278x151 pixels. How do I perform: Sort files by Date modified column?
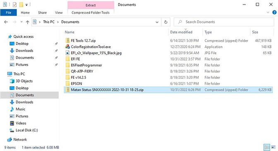[181, 32]
